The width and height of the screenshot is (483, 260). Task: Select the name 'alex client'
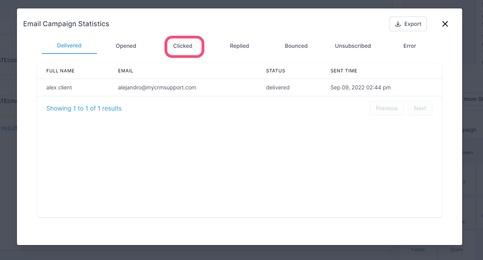tap(59, 87)
